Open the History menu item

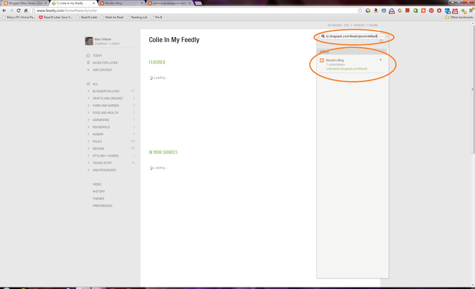(x=99, y=192)
